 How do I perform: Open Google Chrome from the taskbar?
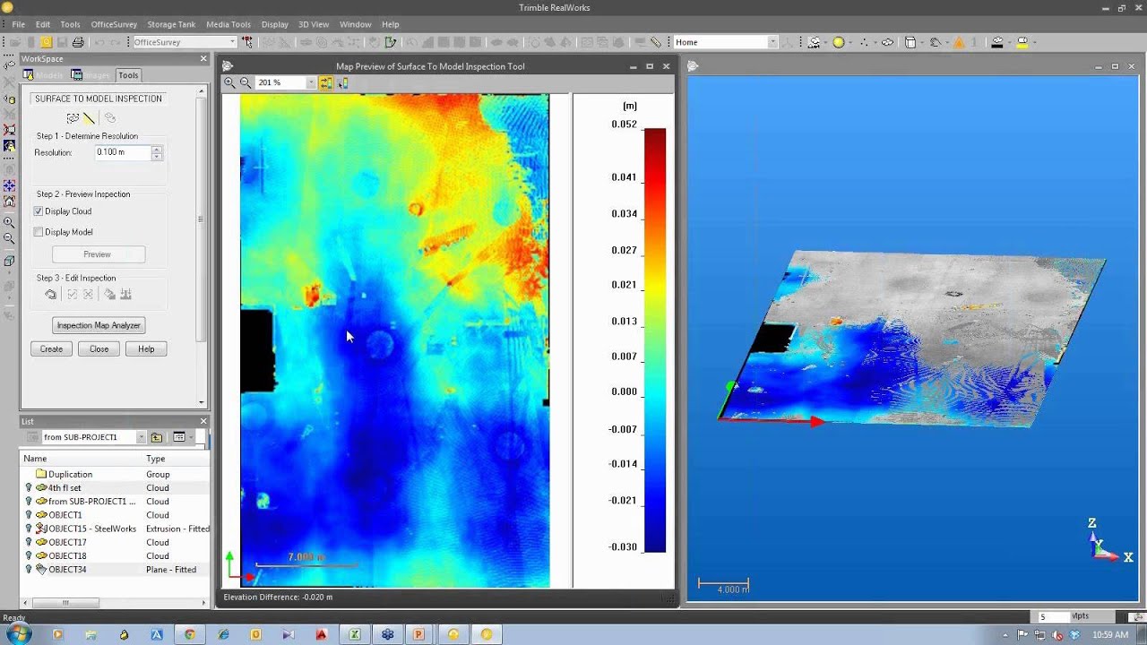tap(189, 634)
